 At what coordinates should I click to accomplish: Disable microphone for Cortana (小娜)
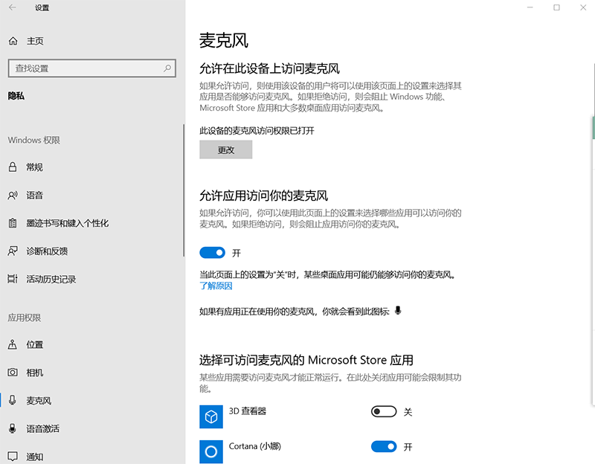tap(384, 447)
